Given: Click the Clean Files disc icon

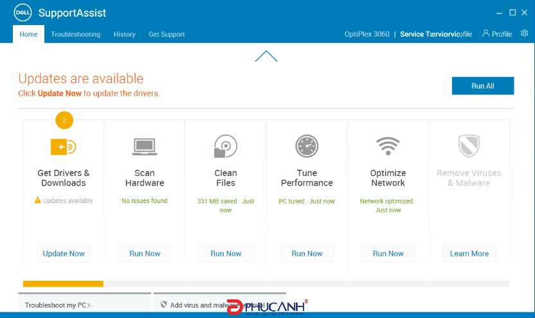Looking at the screenshot, I should [226, 146].
